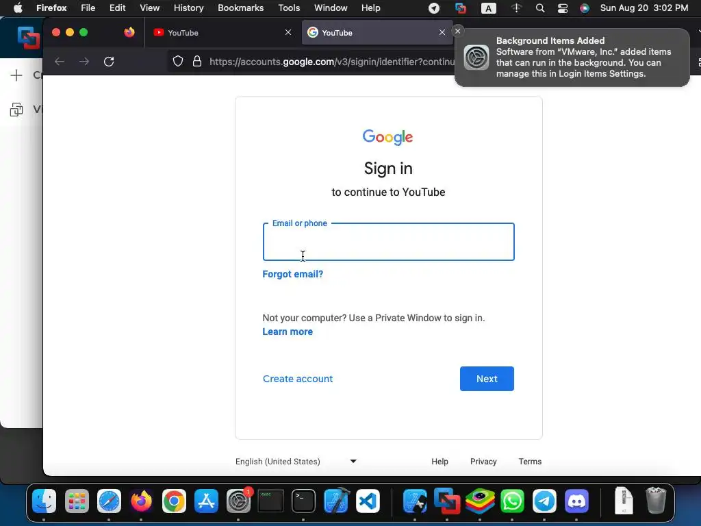
Task: Open the Help menu in menu bar
Action: pos(370,8)
